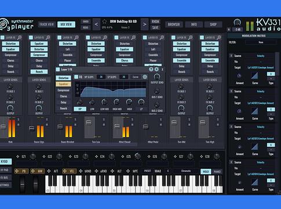
Task: Click the BROWSER button
Action: (174, 24)
